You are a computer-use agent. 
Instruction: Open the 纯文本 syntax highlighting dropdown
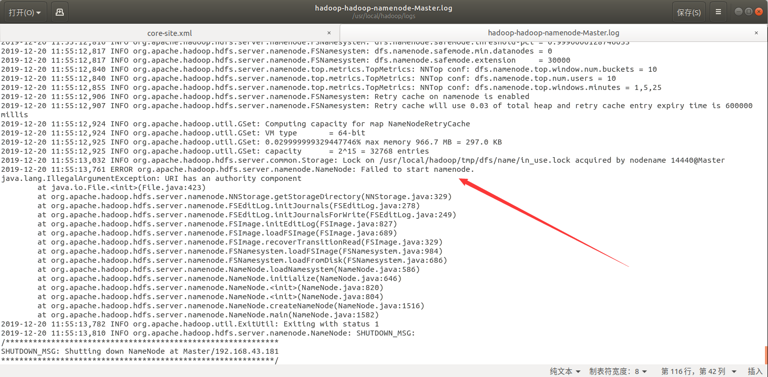[563, 370]
